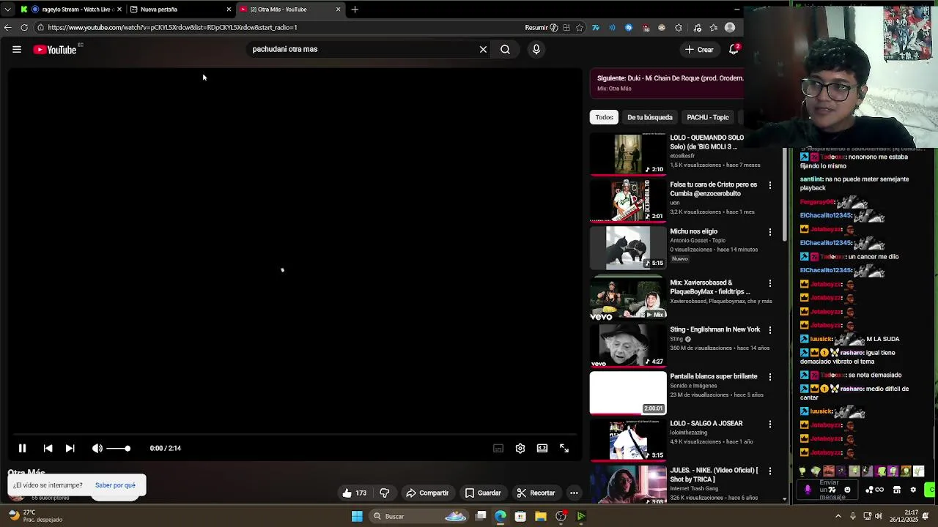This screenshot has width=938, height=527.
Task: Open options for LOLO - SALGO A JOSEAR
Action: [x=769, y=424]
